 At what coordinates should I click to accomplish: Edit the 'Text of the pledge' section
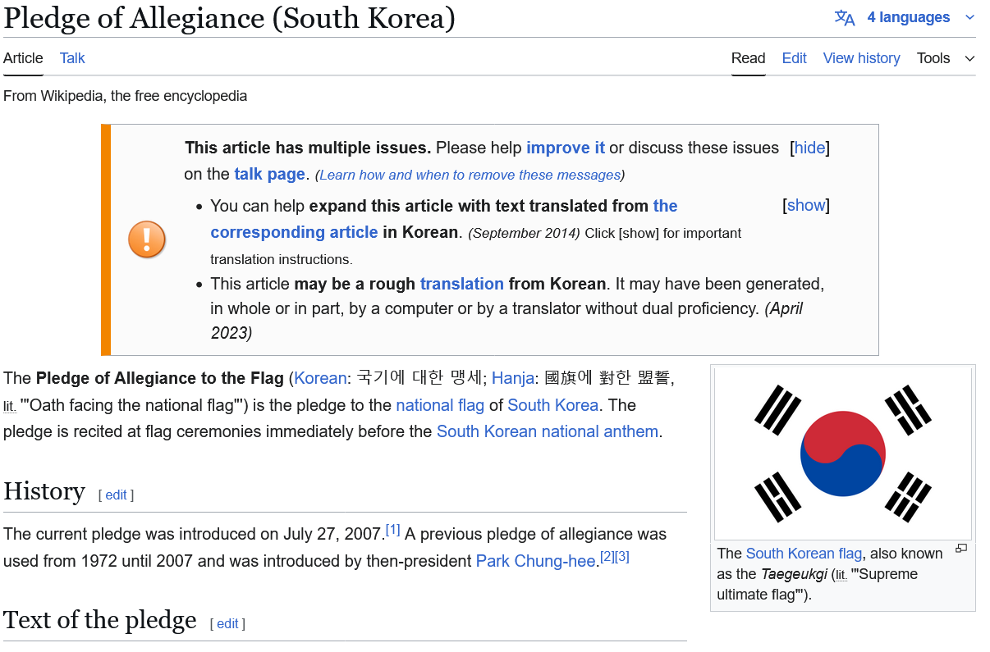tap(227, 623)
